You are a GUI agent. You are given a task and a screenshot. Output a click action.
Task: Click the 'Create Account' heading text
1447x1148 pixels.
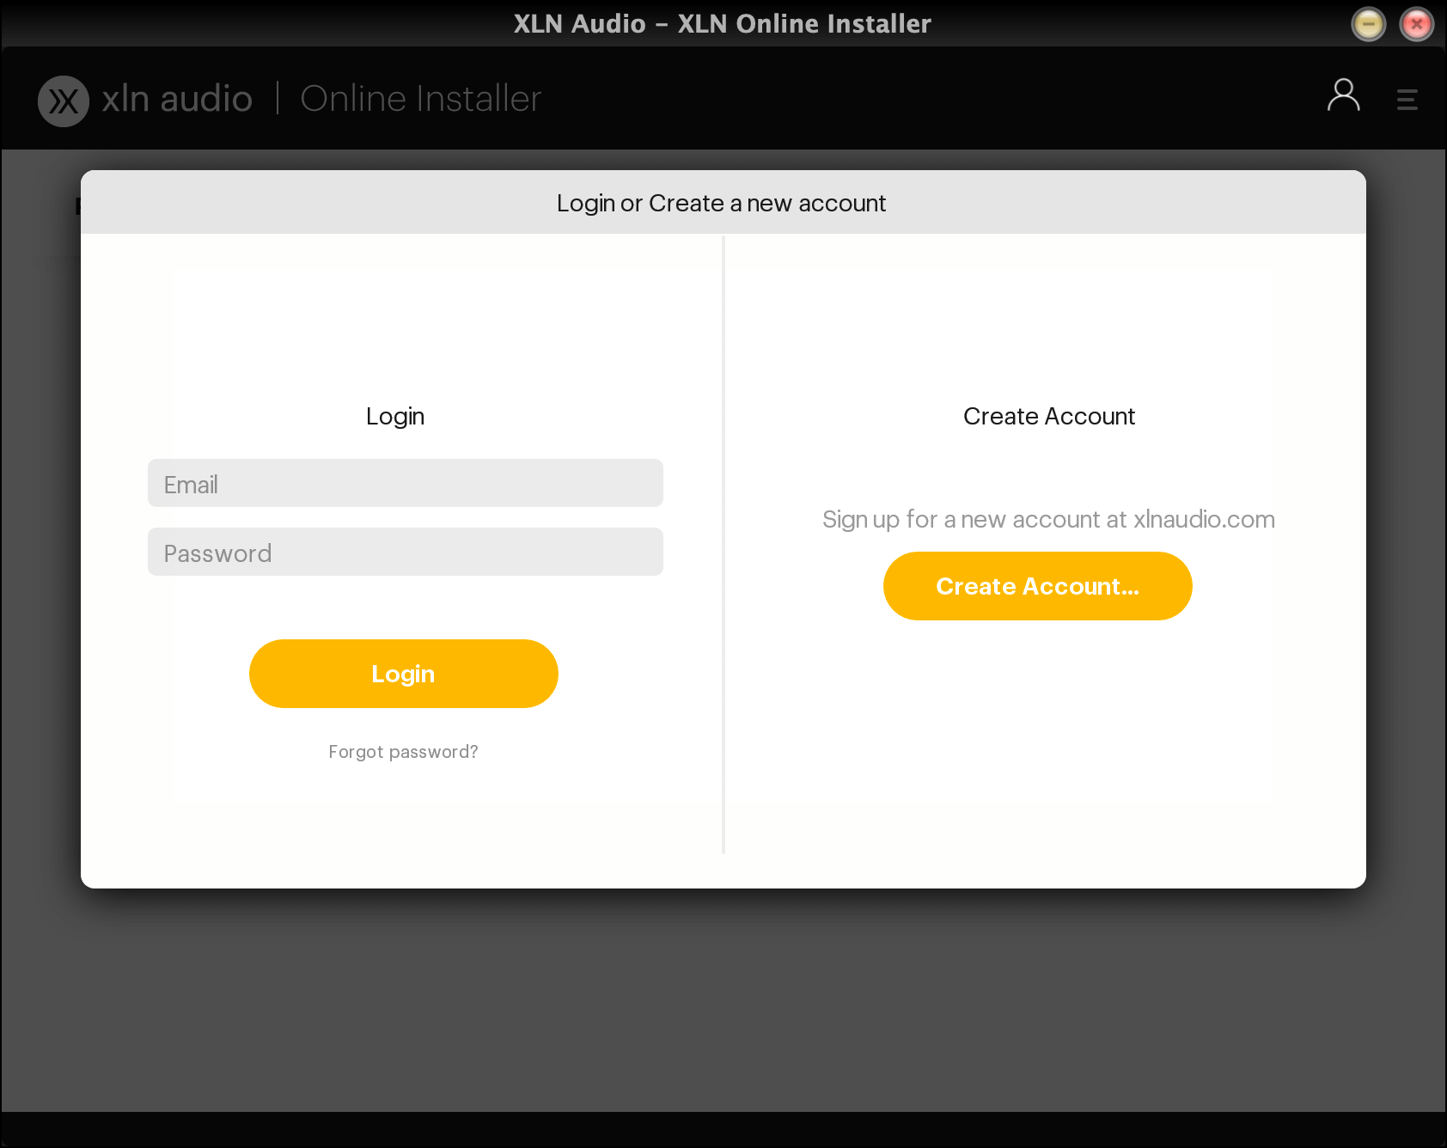pyautogui.click(x=1049, y=417)
